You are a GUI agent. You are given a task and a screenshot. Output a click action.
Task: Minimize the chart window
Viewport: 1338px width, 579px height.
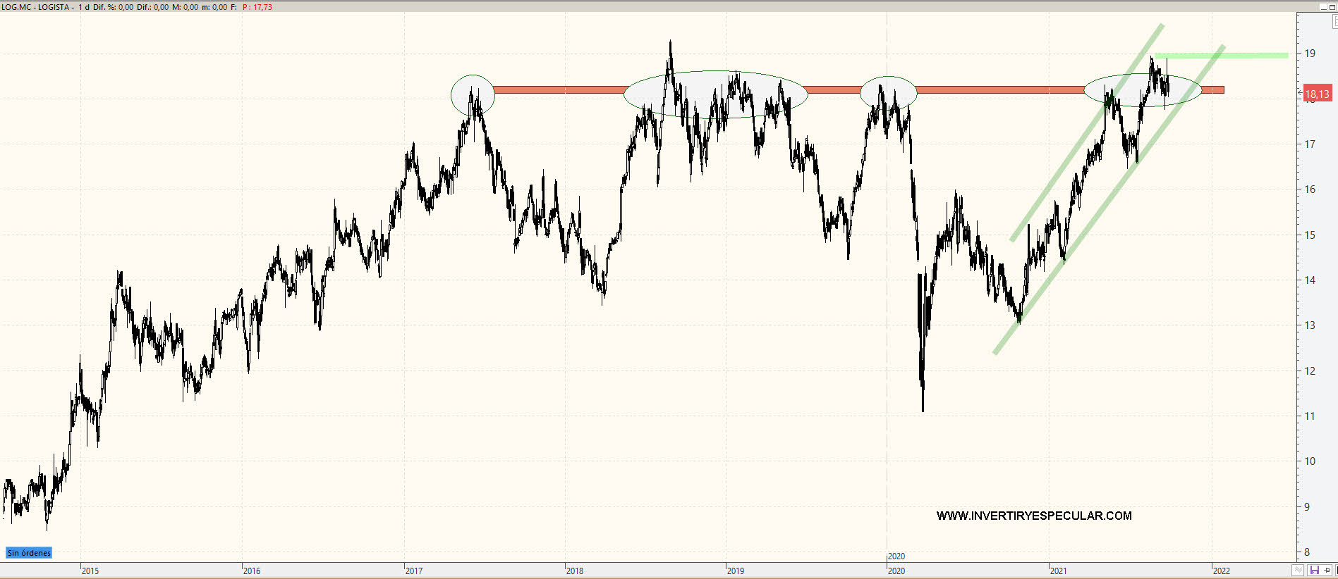pyautogui.click(x=1324, y=6)
